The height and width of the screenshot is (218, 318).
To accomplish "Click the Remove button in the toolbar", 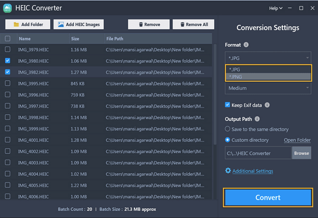I will tap(148, 24).
